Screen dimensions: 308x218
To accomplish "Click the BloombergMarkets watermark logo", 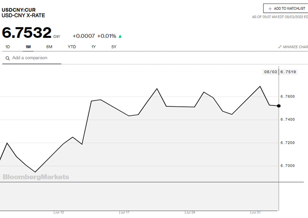I will [x=36, y=177].
